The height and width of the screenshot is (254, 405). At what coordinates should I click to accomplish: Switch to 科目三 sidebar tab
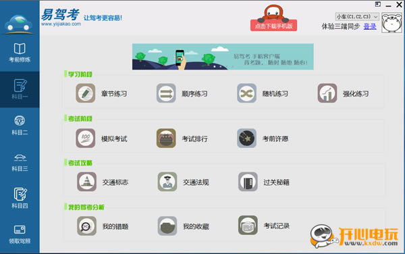point(20,162)
